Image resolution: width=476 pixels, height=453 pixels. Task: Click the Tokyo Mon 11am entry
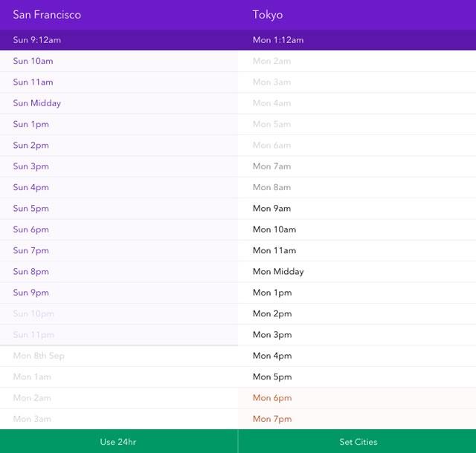[357, 251]
